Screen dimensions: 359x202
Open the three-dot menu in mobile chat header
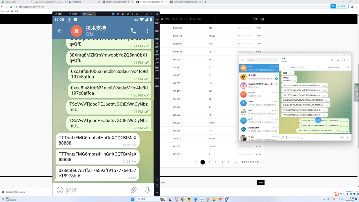coord(147,31)
